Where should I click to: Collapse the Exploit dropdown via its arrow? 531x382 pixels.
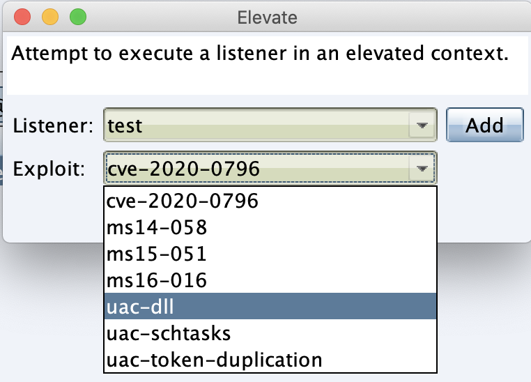coord(422,168)
